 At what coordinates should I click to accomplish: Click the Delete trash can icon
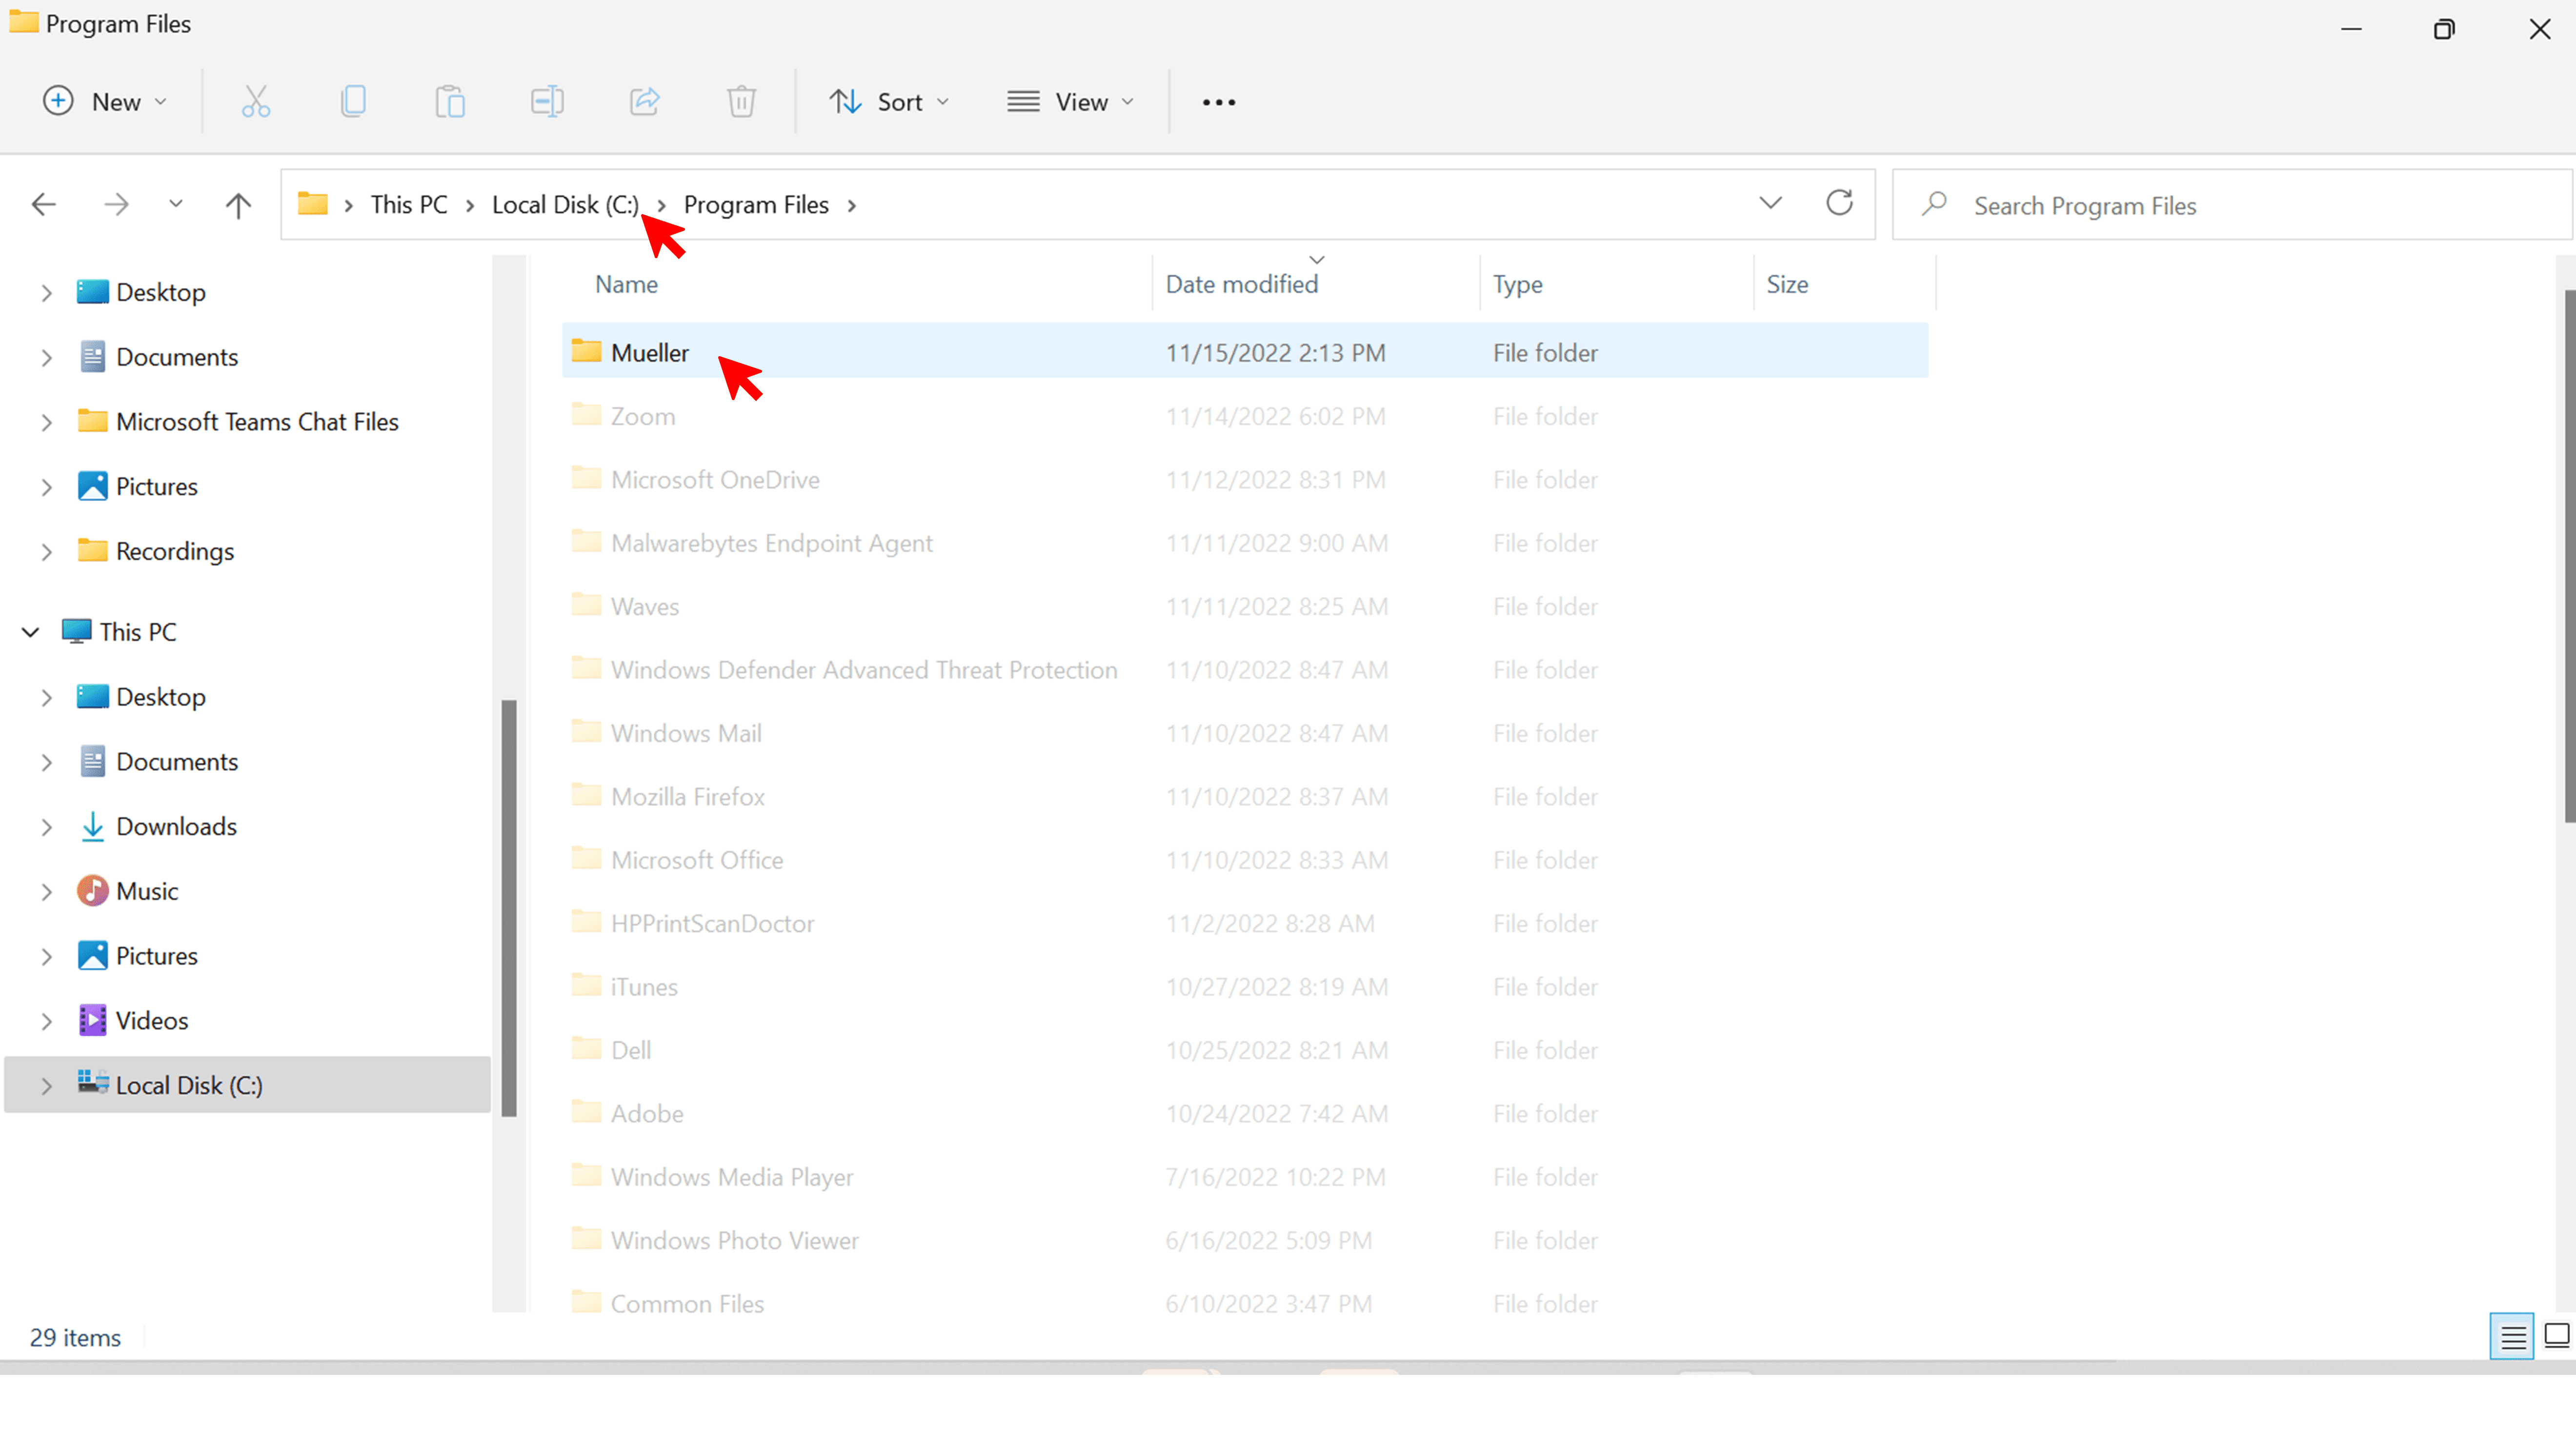tap(741, 102)
